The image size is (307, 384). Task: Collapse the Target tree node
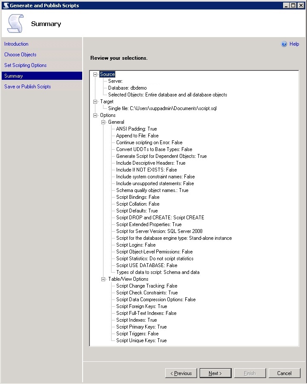point(95,102)
